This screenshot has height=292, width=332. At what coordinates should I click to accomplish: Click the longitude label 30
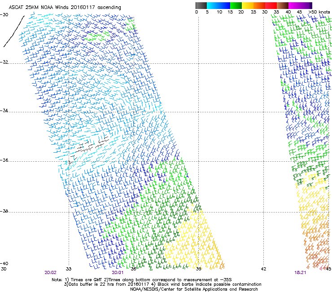click(4, 269)
